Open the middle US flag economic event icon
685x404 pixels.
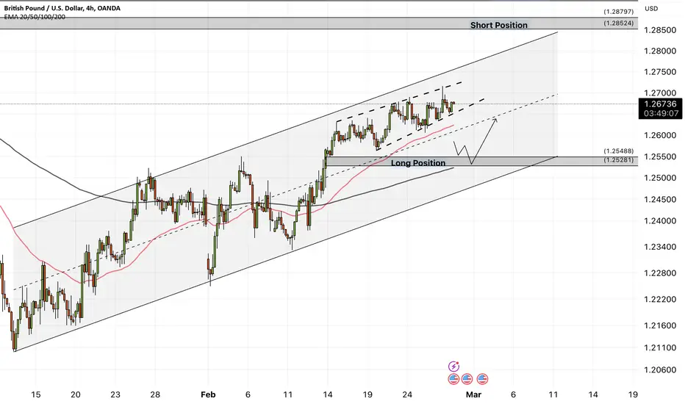467,379
